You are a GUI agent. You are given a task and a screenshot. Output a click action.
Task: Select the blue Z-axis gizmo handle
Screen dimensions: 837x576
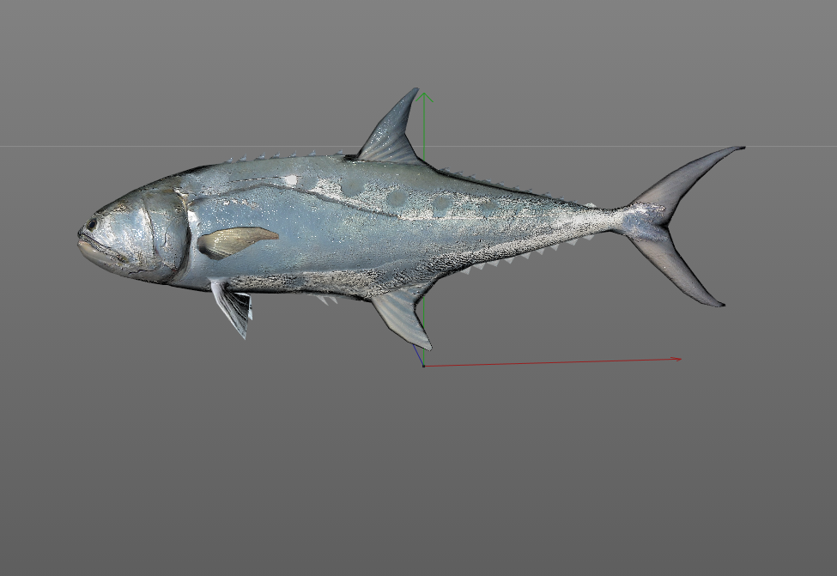419,352
